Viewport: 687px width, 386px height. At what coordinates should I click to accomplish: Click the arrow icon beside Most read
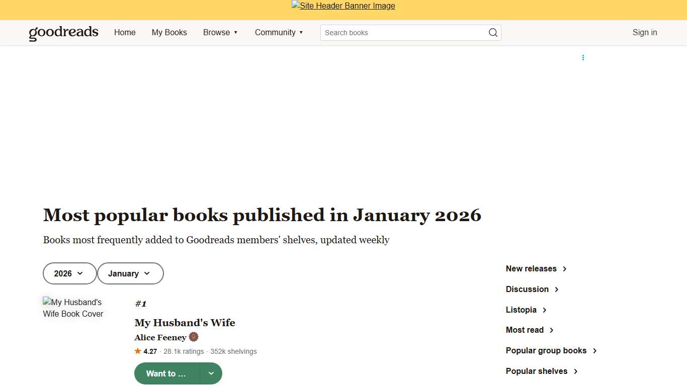tap(551, 330)
